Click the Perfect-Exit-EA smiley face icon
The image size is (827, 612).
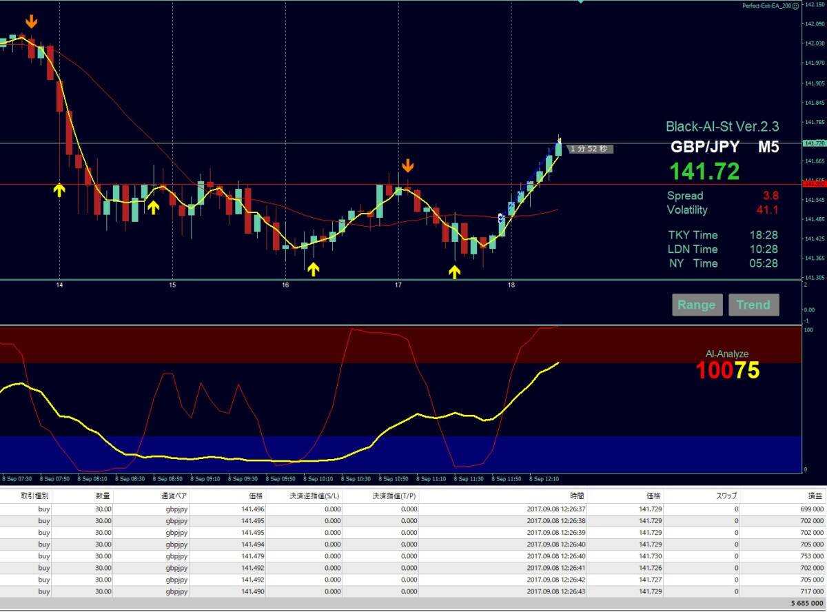click(795, 5)
